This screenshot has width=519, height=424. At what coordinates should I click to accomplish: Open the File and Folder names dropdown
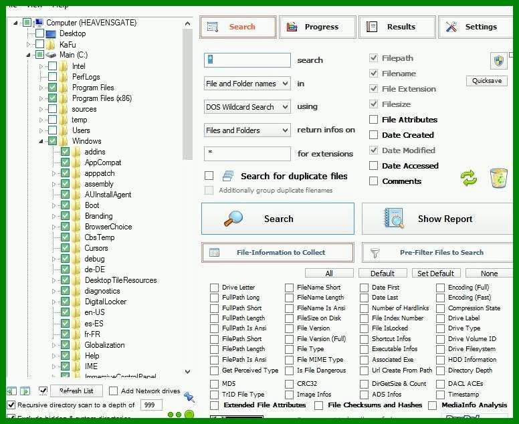click(x=247, y=84)
